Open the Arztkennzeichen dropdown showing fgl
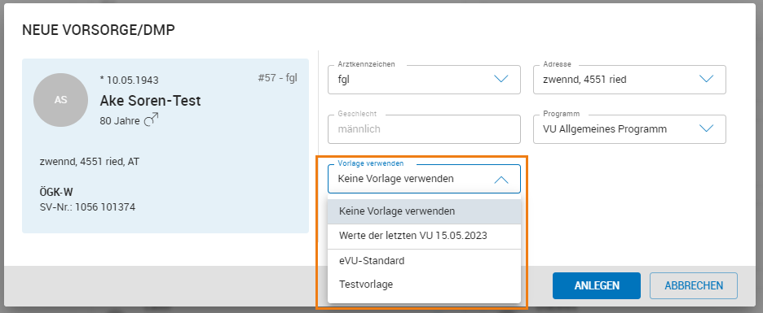The image size is (763, 313). pyautogui.click(x=424, y=80)
